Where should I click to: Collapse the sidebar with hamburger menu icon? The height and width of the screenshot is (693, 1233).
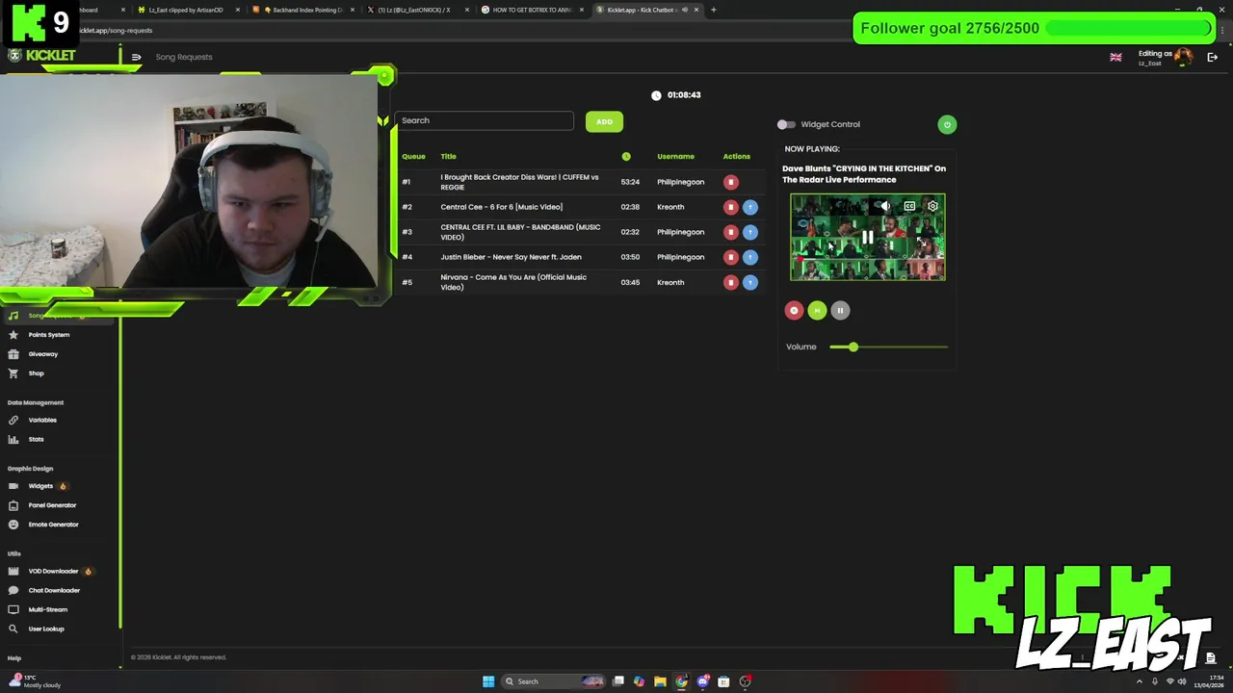136,57
